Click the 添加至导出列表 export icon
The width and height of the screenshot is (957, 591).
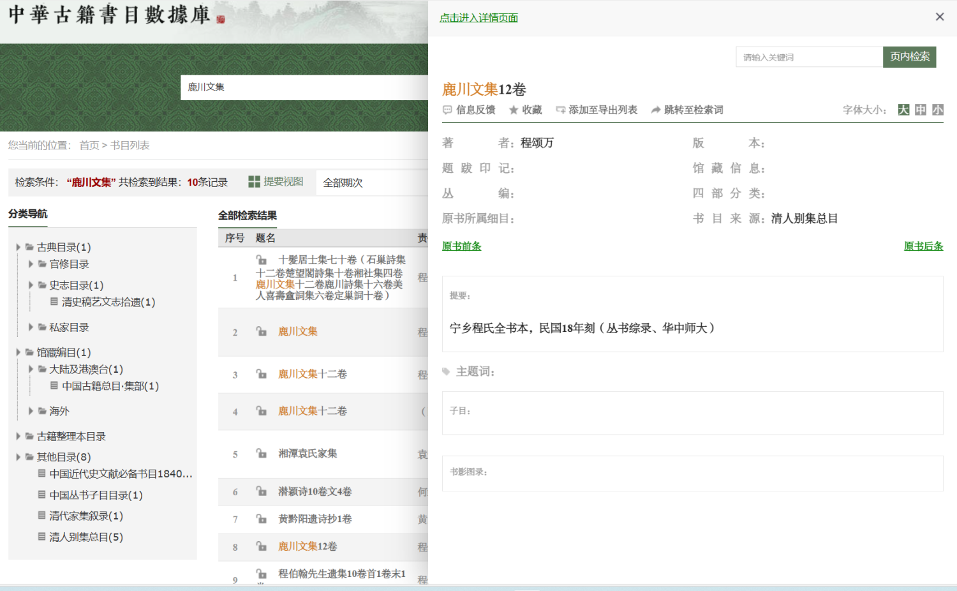click(560, 110)
